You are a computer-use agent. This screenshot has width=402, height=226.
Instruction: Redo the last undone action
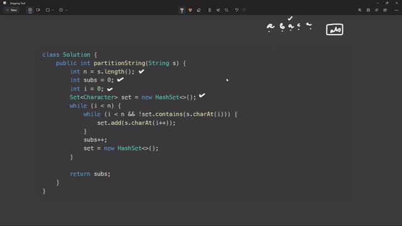pos(244,10)
